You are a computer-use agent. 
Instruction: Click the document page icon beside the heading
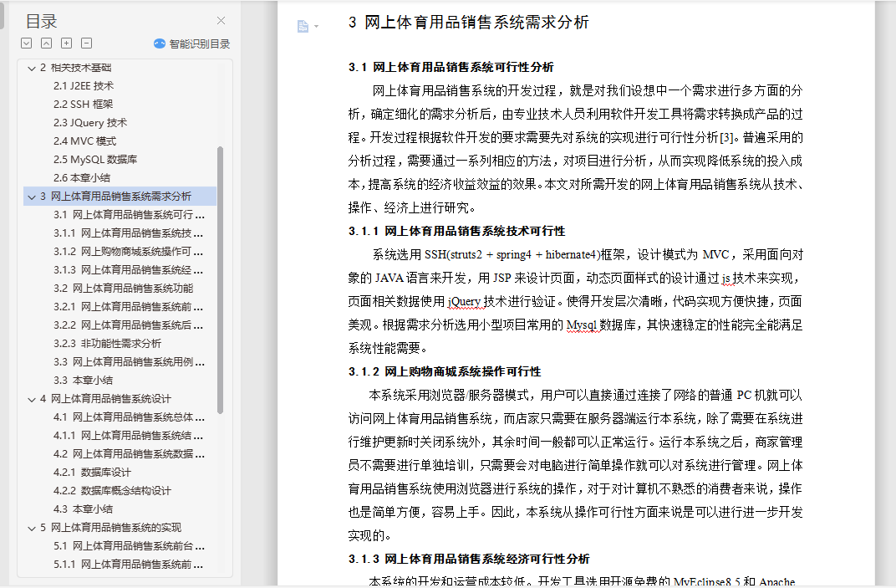303,26
